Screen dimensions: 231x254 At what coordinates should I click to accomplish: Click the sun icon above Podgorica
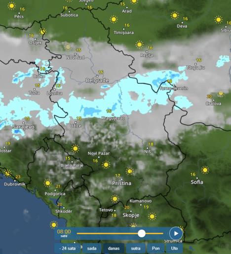click(x=48, y=183)
